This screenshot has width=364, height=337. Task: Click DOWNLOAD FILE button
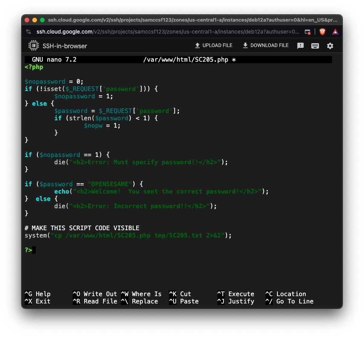[x=265, y=45]
